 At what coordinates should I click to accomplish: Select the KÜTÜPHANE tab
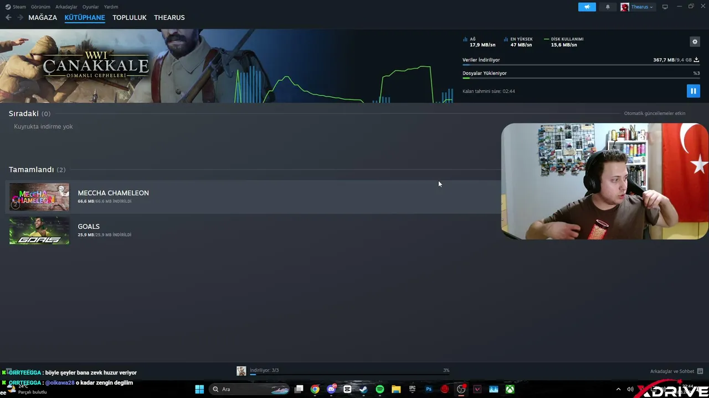(85, 18)
